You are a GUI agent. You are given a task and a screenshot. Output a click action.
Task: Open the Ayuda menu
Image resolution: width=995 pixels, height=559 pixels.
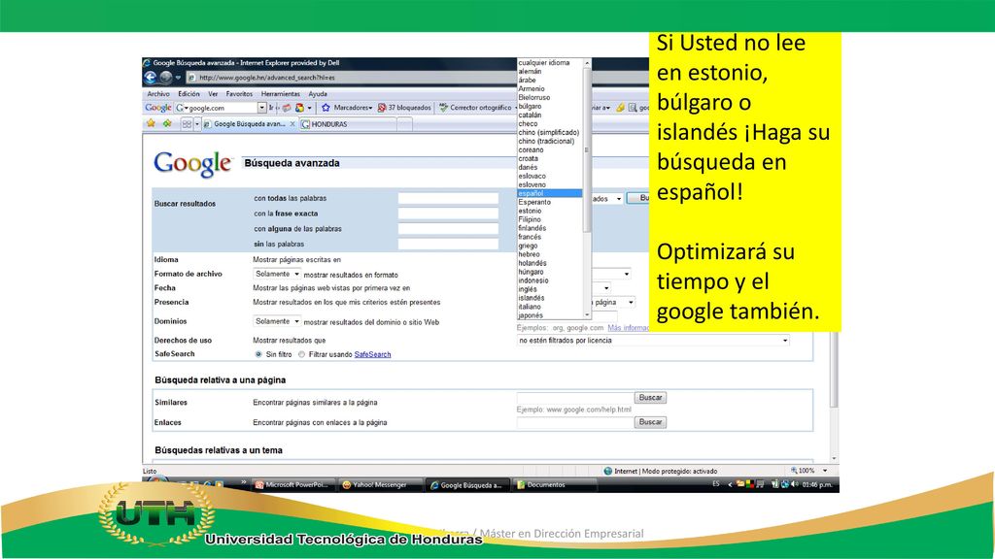pos(318,94)
